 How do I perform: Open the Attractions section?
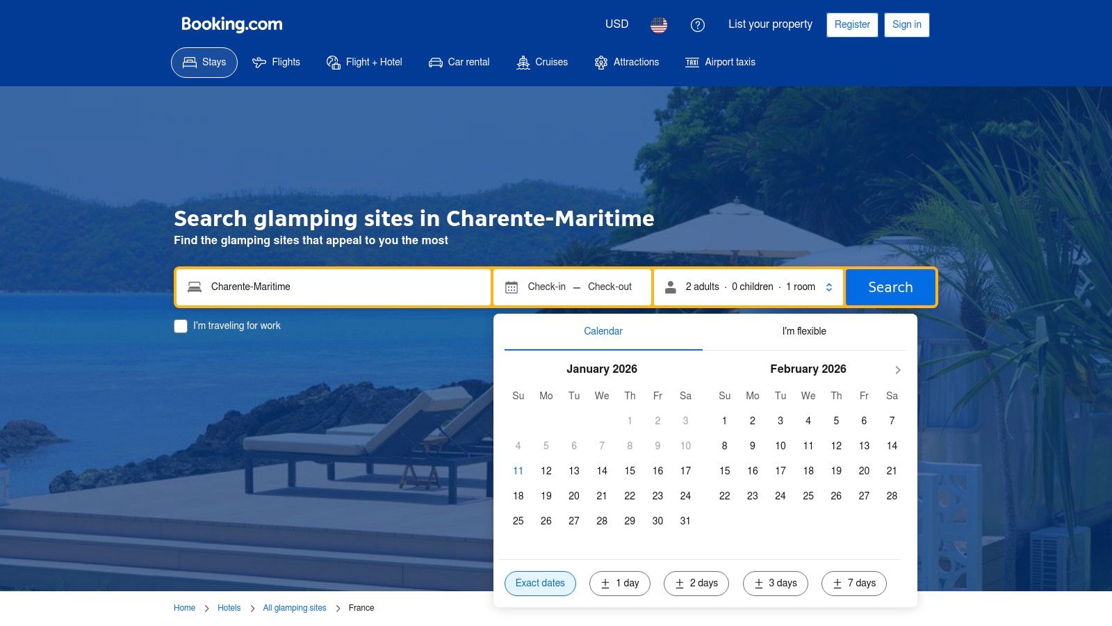coord(626,63)
